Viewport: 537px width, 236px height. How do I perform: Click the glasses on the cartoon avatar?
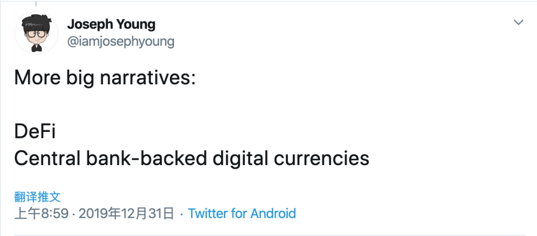36,34
